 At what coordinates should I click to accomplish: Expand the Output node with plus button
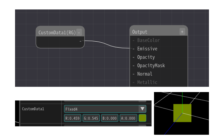pyautogui.click(x=182, y=32)
